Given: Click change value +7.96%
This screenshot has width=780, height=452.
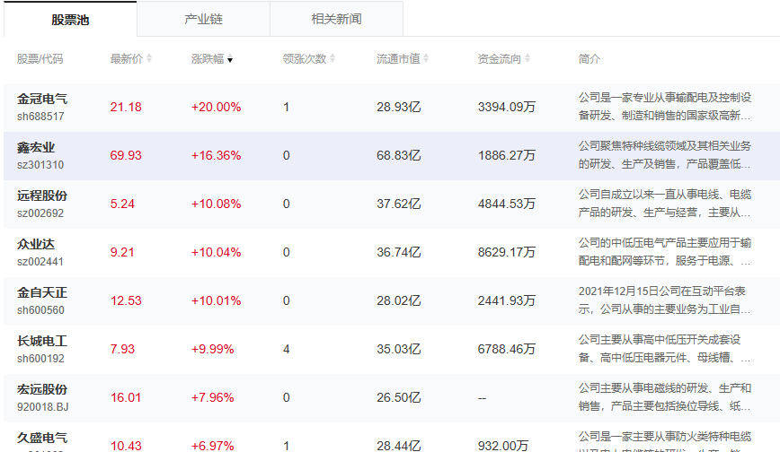Looking at the screenshot, I should [x=212, y=397].
